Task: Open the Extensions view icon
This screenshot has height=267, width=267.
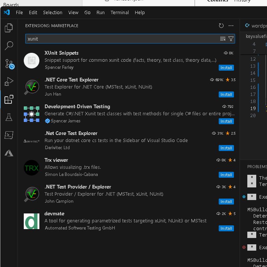Action: coord(9,99)
